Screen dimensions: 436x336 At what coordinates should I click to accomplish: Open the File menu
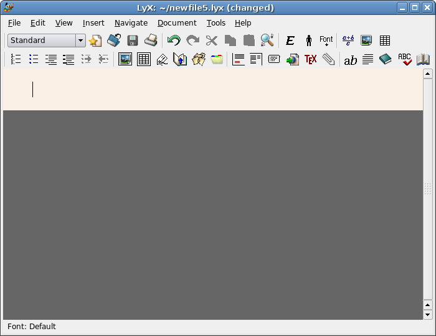pos(14,23)
